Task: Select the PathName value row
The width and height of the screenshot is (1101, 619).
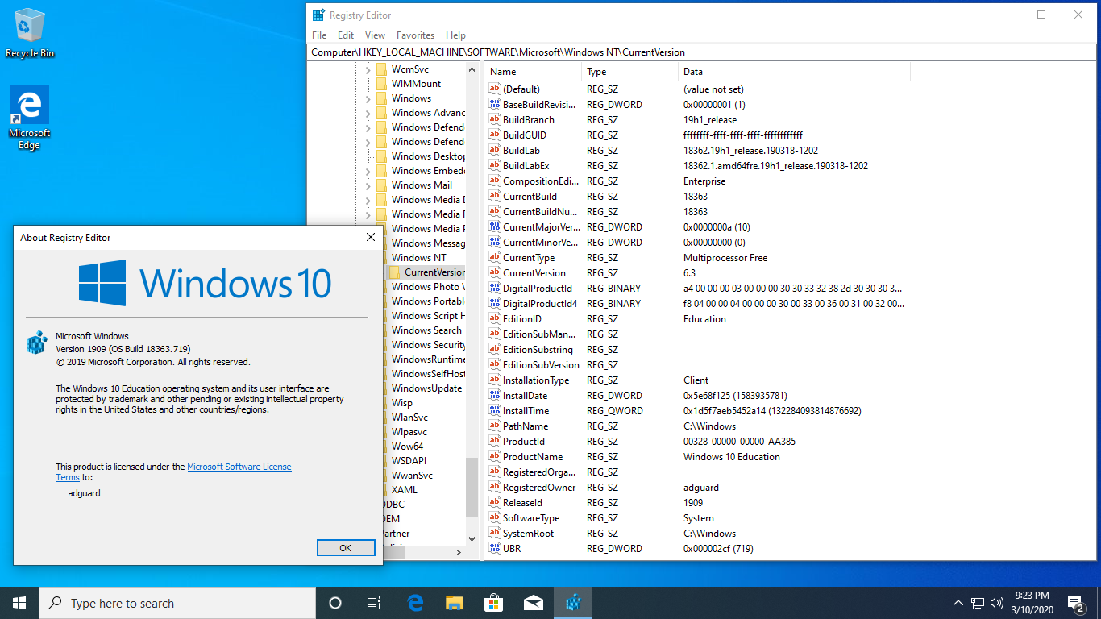Action: pos(699,426)
